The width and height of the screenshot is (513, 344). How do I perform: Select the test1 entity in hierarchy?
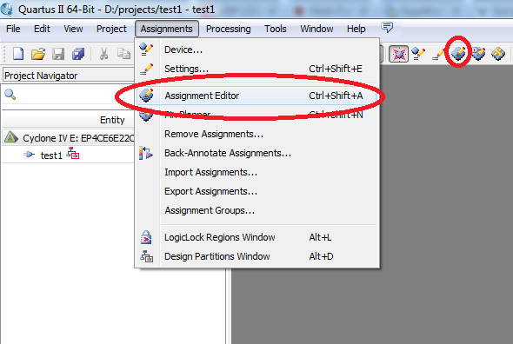51,155
